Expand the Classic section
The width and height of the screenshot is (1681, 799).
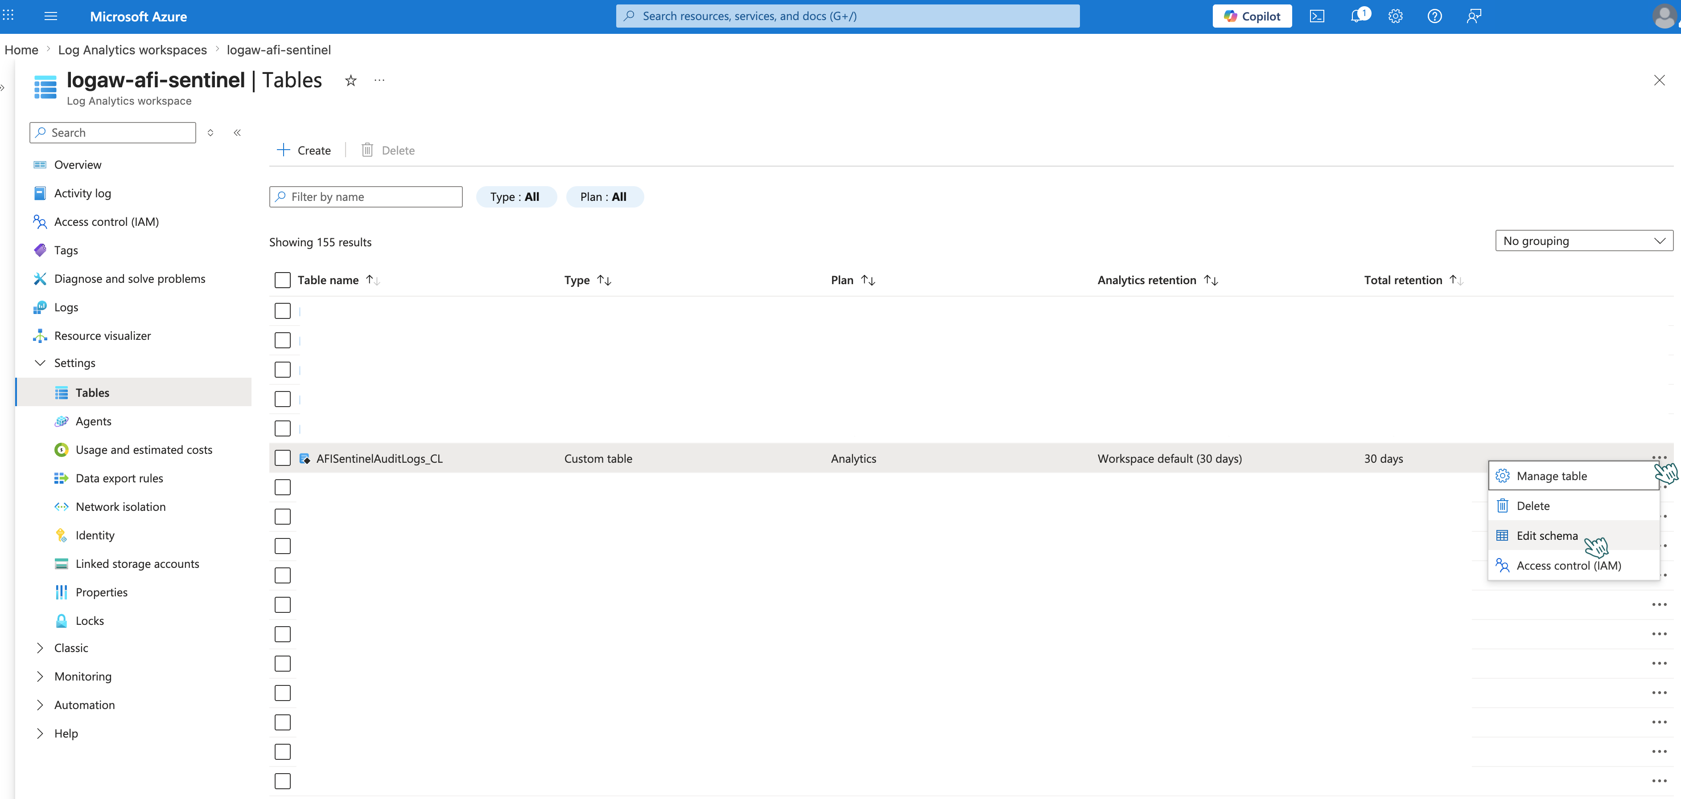pyautogui.click(x=40, y=648)
